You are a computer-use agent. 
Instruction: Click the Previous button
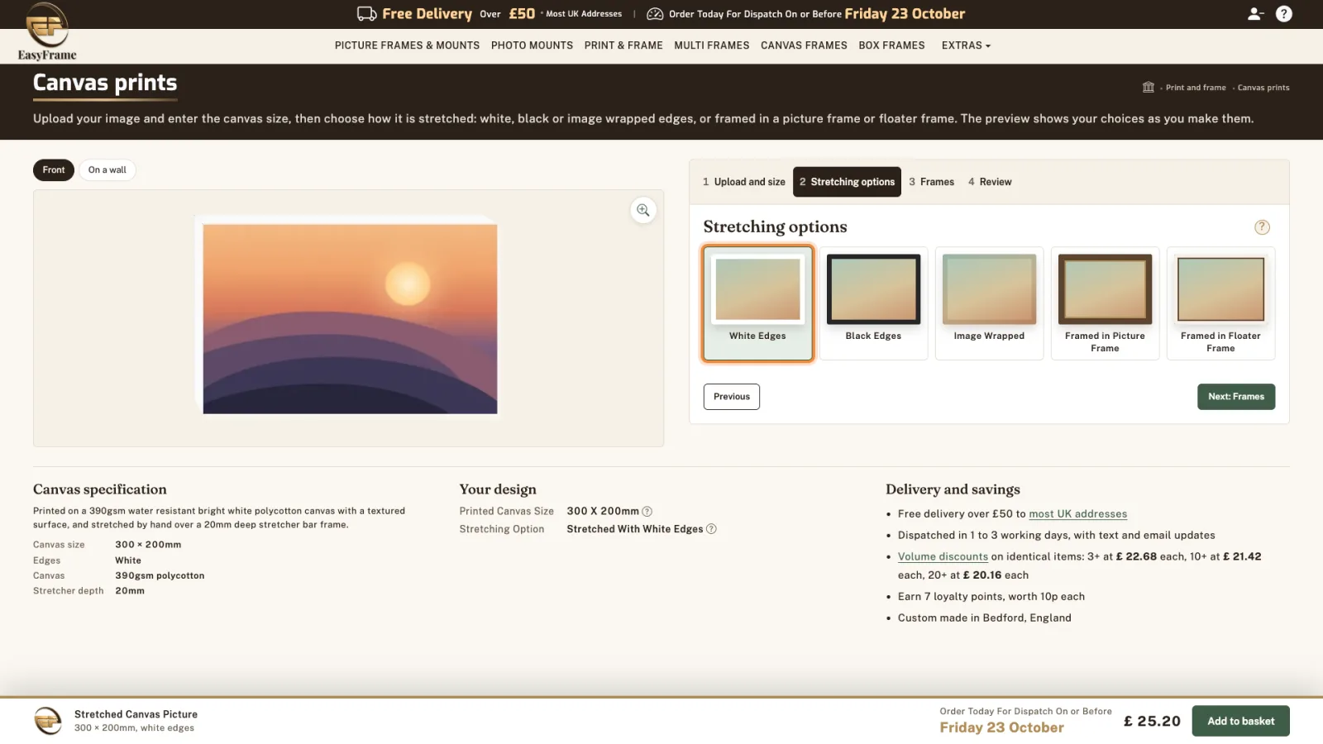pos(732,397)
